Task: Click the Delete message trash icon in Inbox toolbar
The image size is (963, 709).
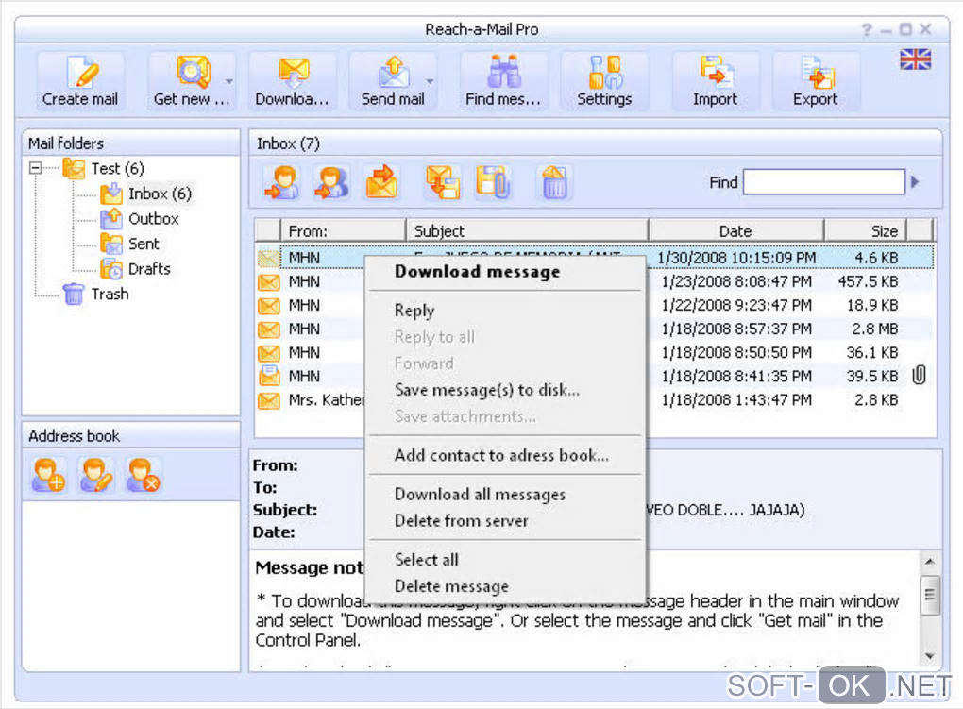Action: 554,182
